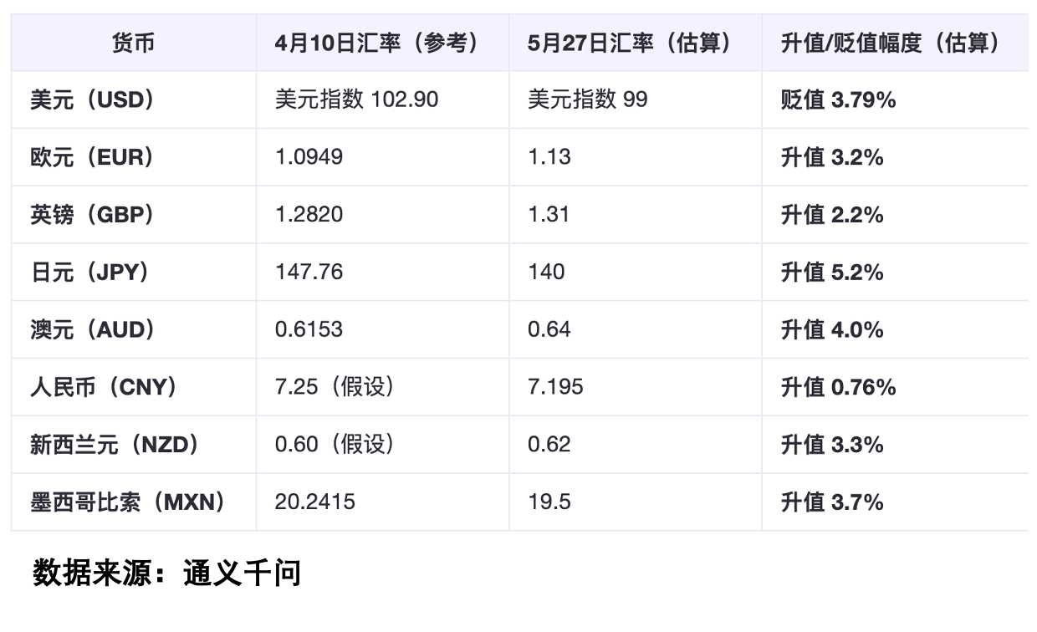
Task: Click the GBP estimated rate 1.31
Action: [549, 215]
